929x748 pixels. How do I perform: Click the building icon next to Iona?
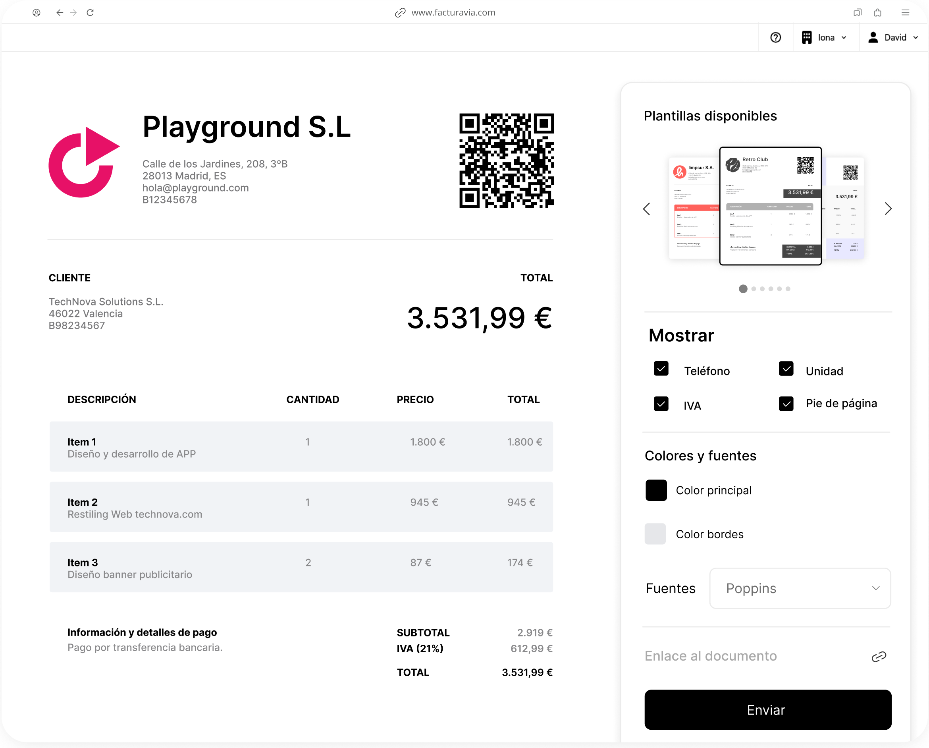(806, 37)
